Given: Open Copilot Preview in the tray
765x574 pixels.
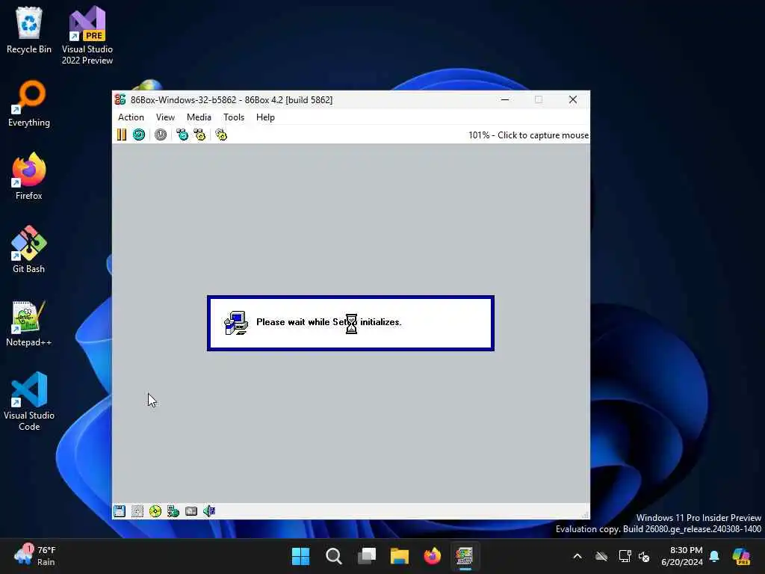Looking at the screenshot, I should (x=741, y=556).
